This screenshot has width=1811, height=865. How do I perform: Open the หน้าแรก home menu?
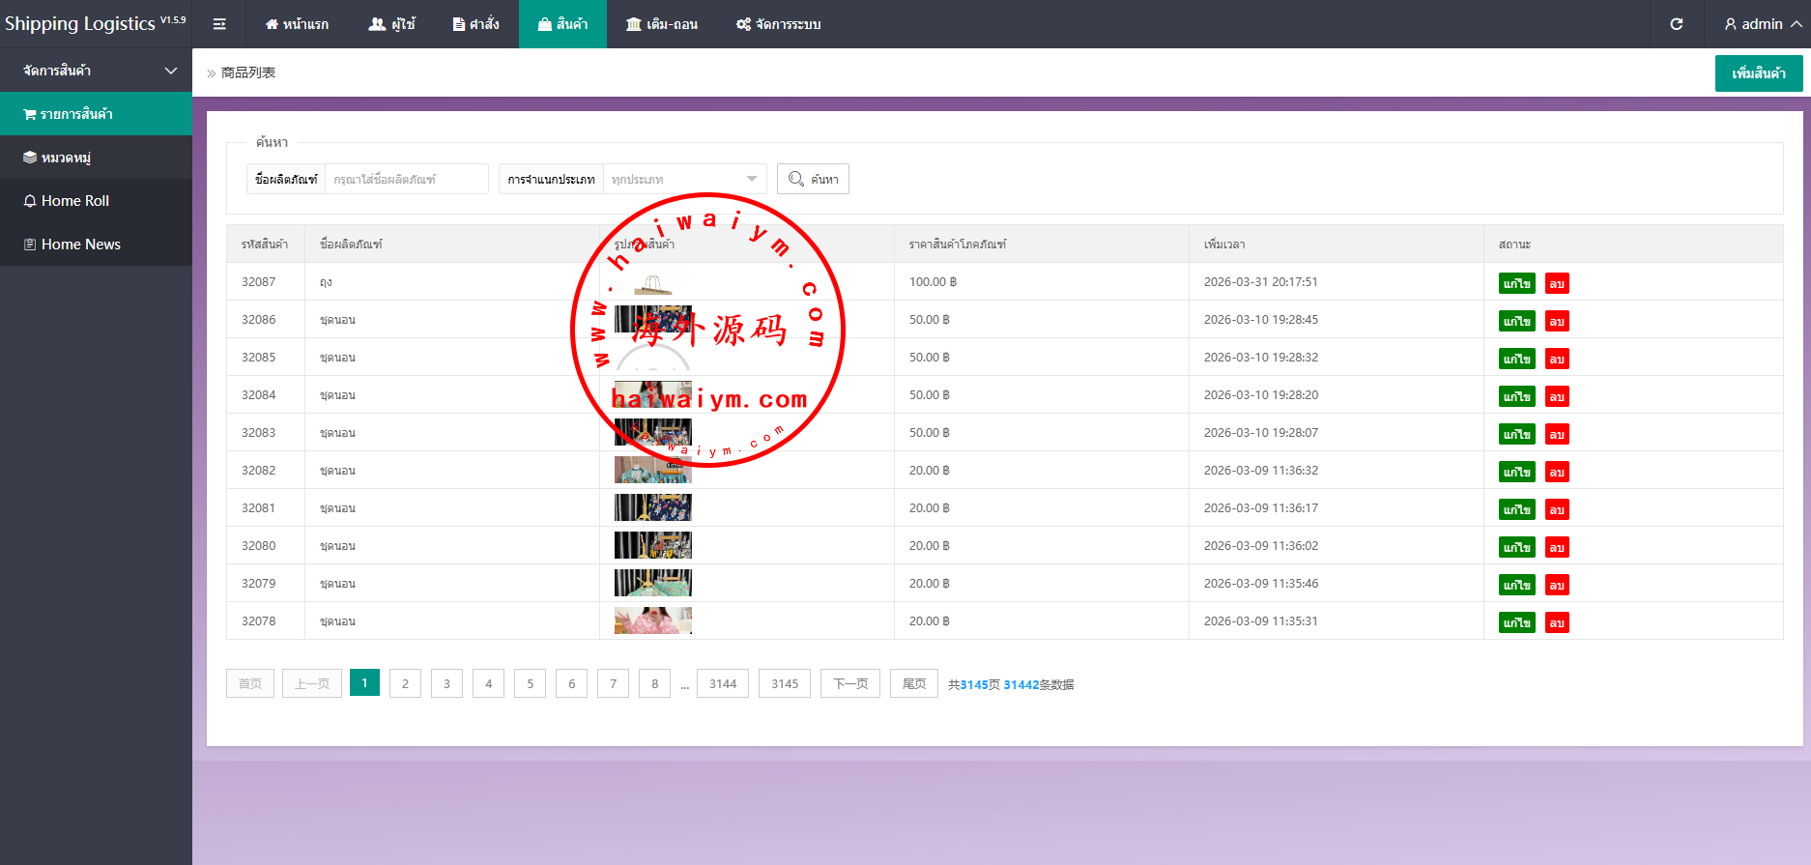pos(297,24)
